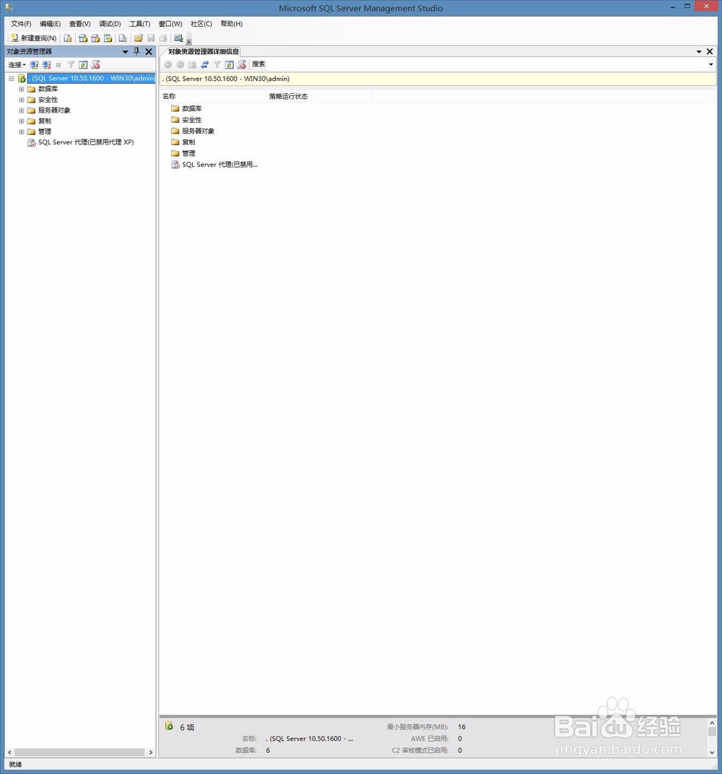This screenshot has height=774, width=722.
Task: Refresh the Object Explorer tree
Action: coord(84,65)
